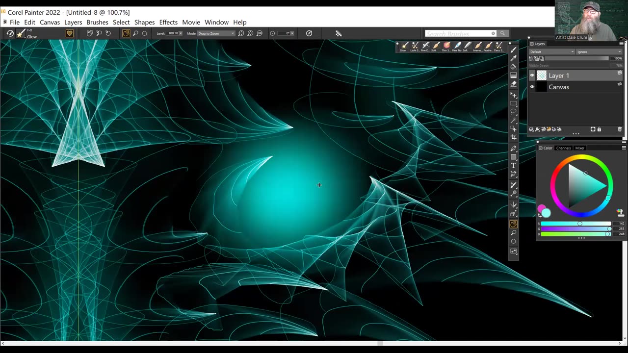Image resolution: width=628 pixels, height=353 pixels.
Task: Click the main color swatch
Action: (x=546, y=213)
